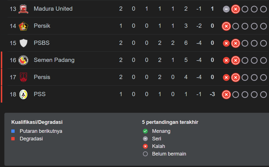
Task: Open the Semen Padang team link
Action: 54,60
